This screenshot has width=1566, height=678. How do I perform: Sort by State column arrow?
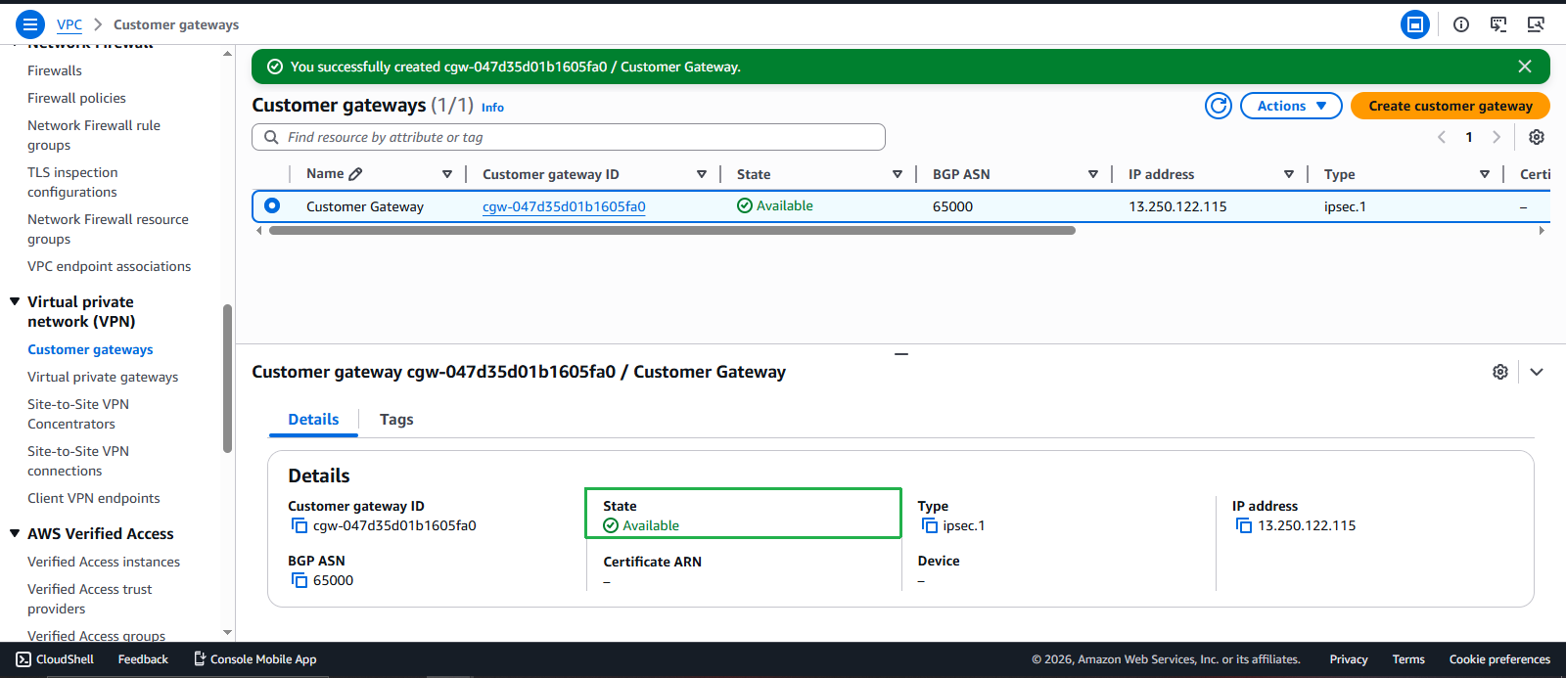click(898, 174)
